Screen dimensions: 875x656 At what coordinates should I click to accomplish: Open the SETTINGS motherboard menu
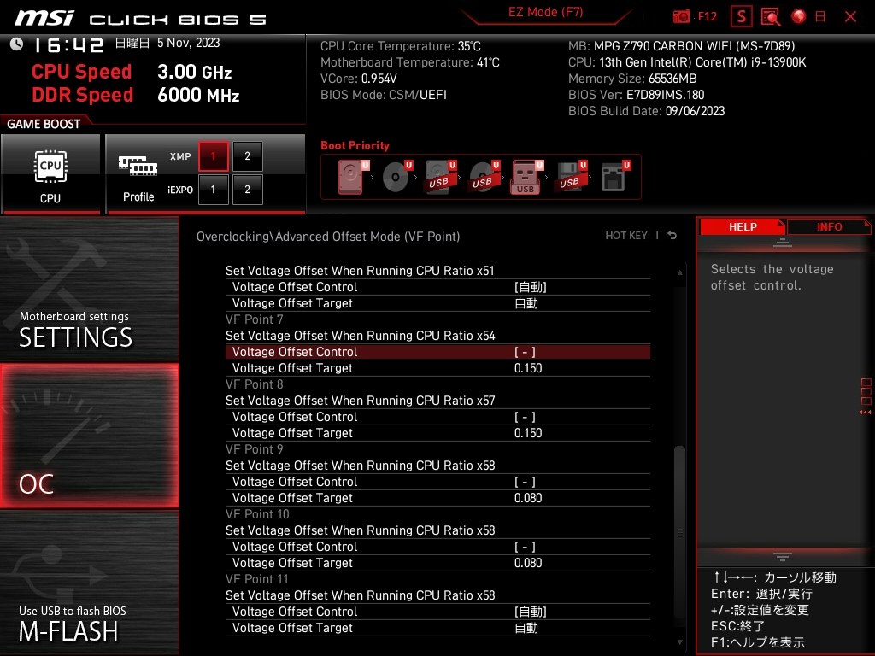click(x=89, y=289)
